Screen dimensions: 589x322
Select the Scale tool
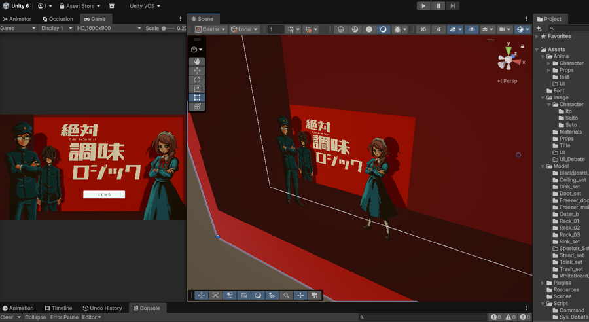(197, 88)
